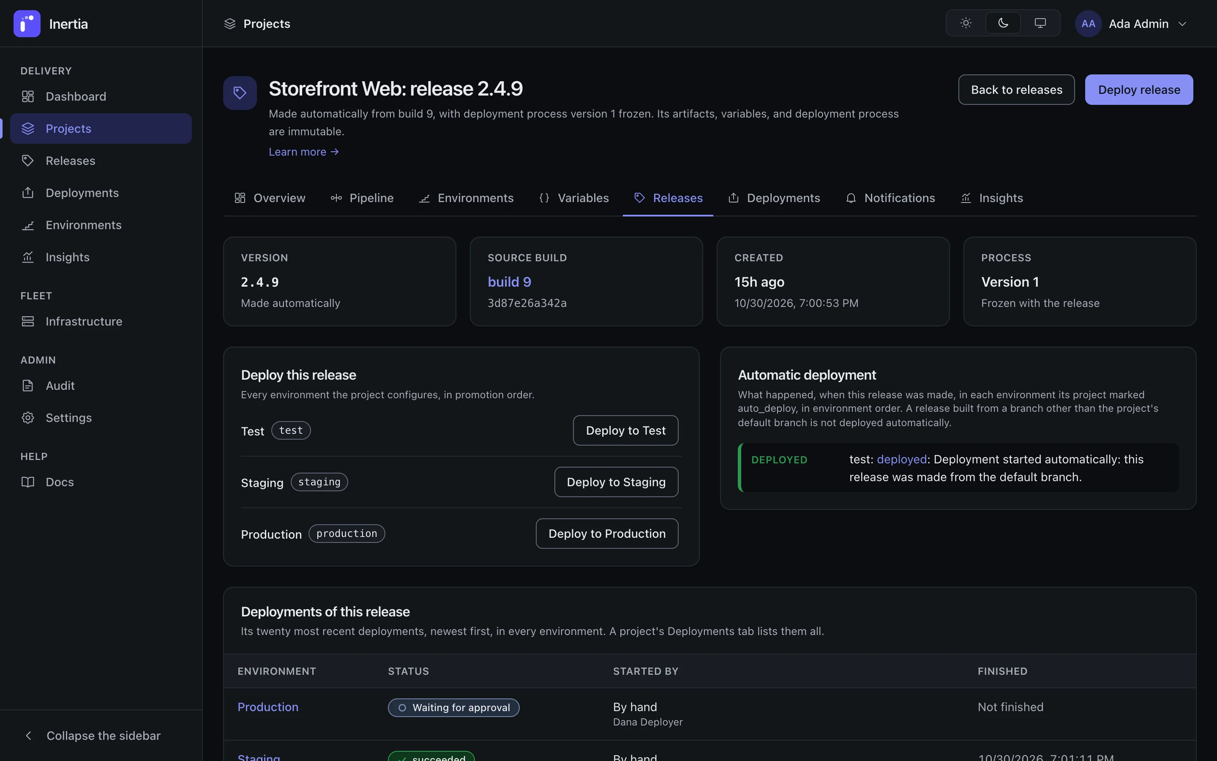
Task: Click the release tag icon beside title
Action: click(x=240, y=93)
